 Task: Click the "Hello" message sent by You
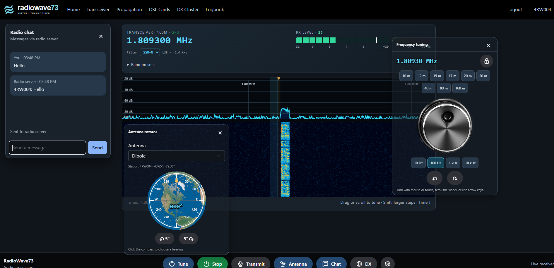click(58, 62)
